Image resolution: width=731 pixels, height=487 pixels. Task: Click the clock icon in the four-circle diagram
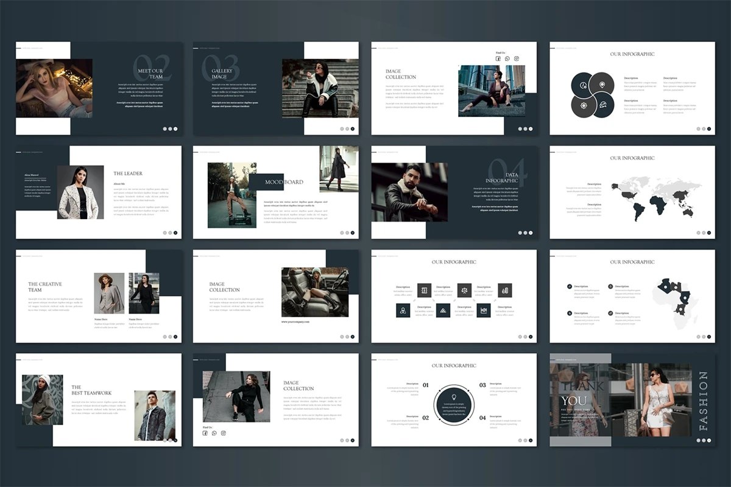click(x=583, y=85)
